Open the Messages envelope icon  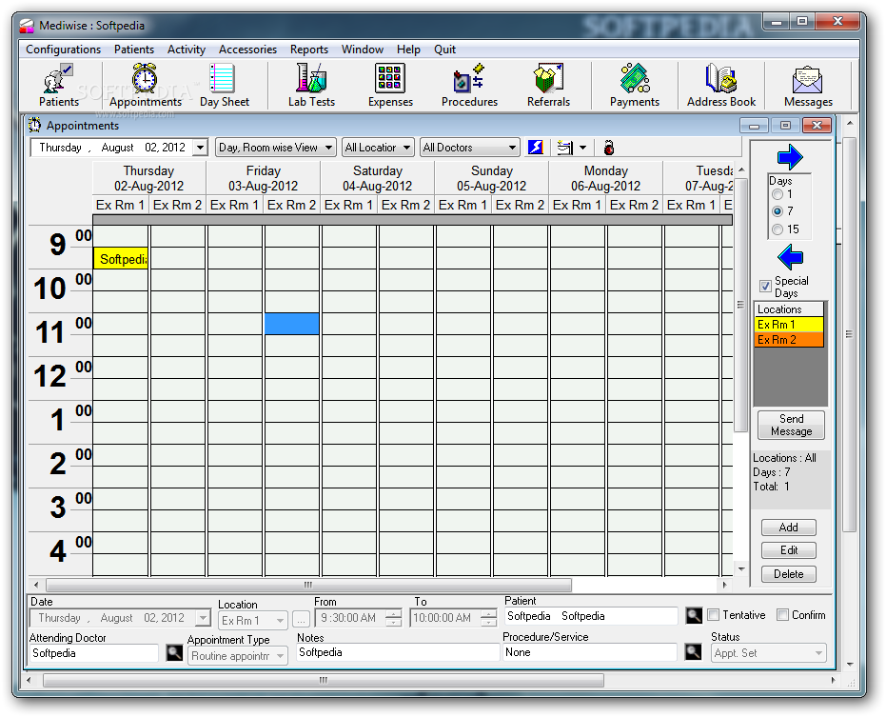(808, 85)
